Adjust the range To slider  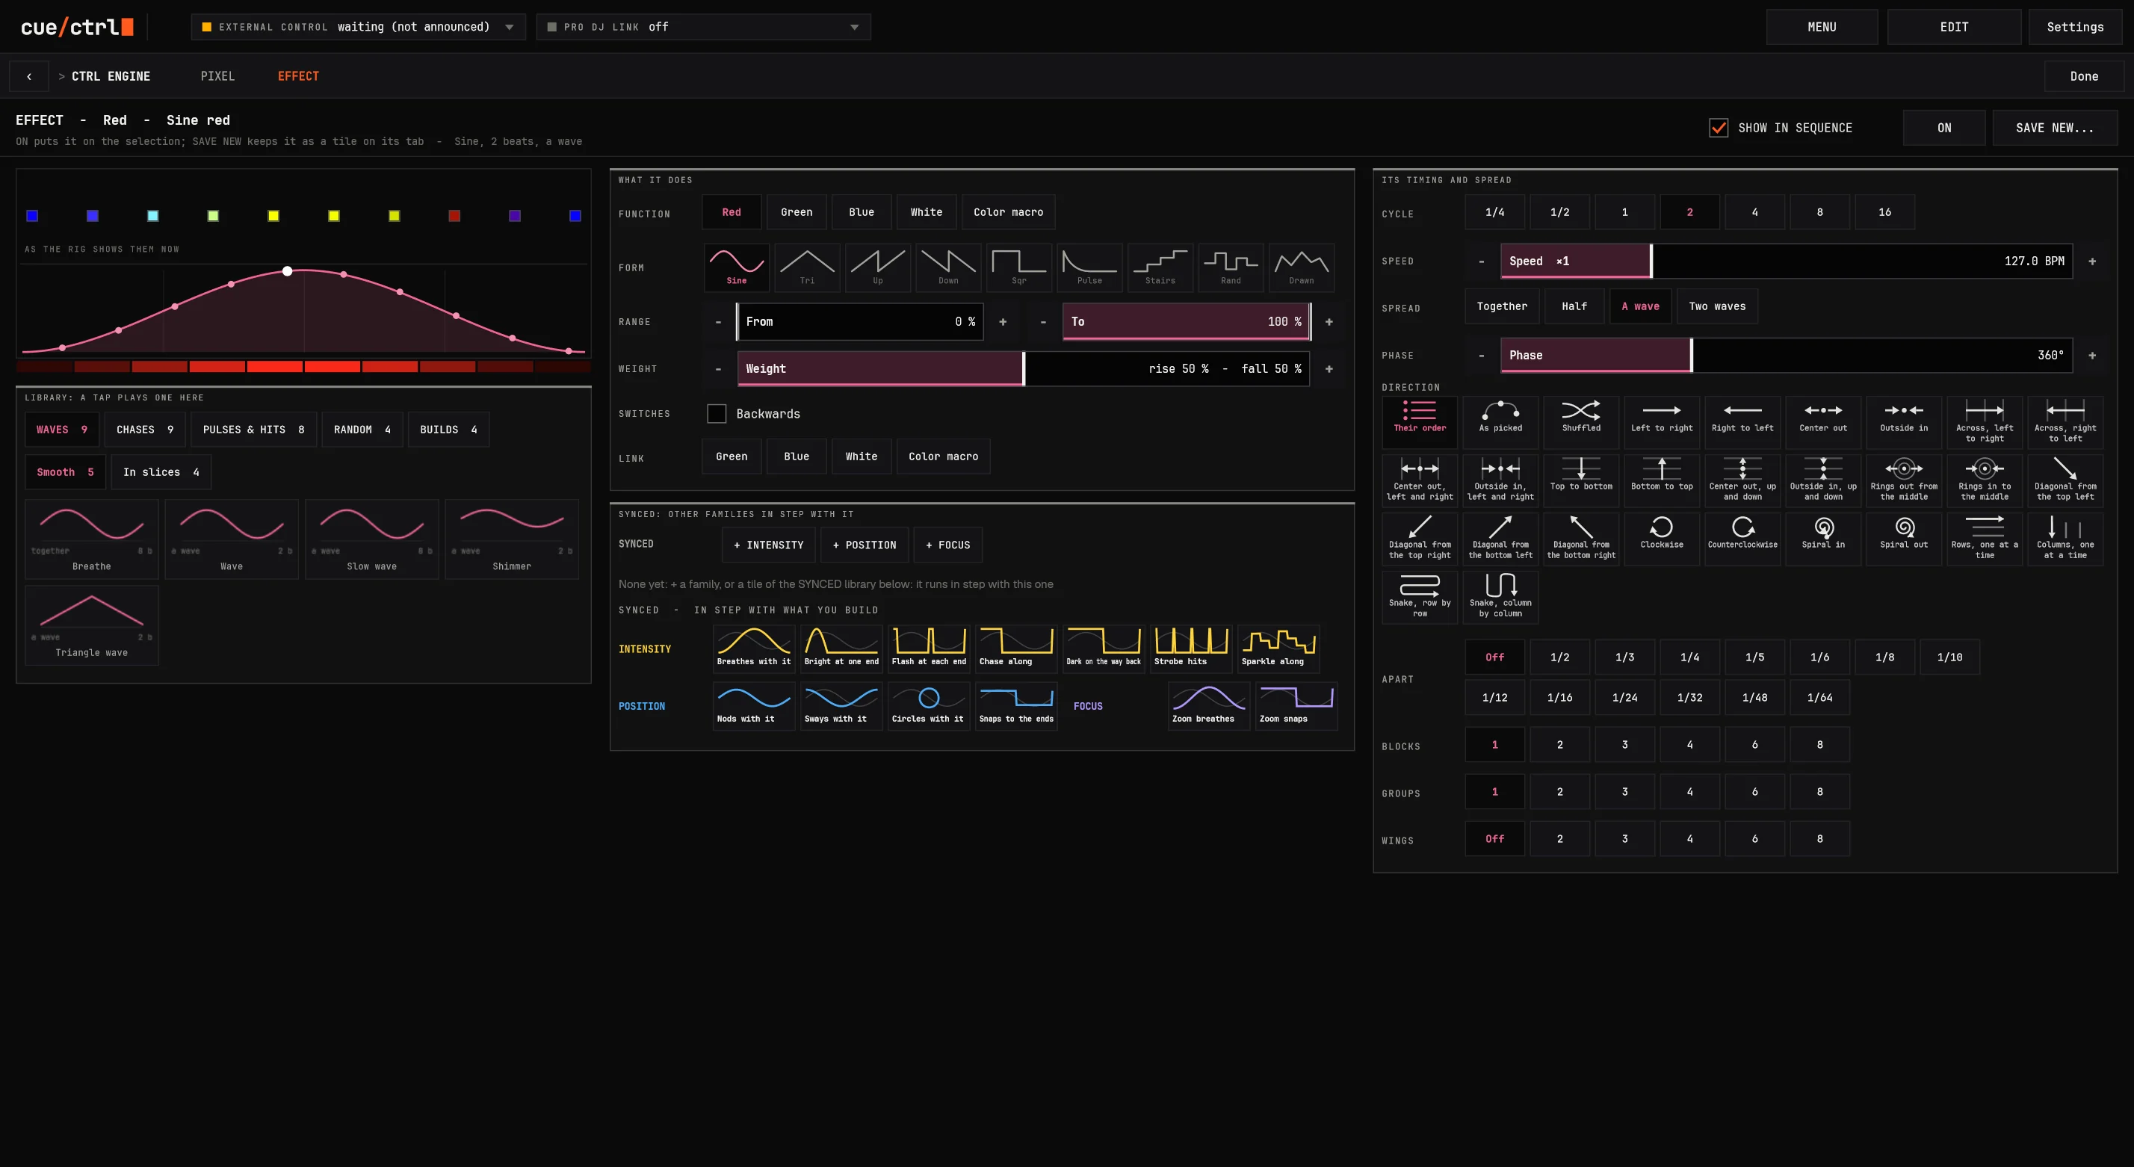coord(1187,321)
